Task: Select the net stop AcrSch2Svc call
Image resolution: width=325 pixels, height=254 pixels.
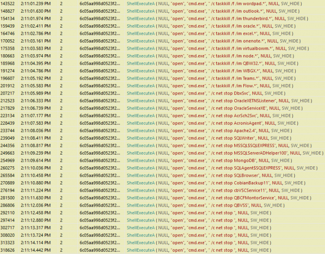Action: coord(162,116)
